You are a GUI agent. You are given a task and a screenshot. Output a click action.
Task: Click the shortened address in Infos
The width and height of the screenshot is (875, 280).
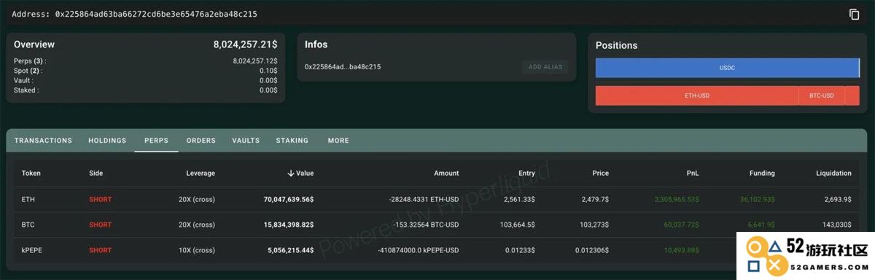click(343, 67)
